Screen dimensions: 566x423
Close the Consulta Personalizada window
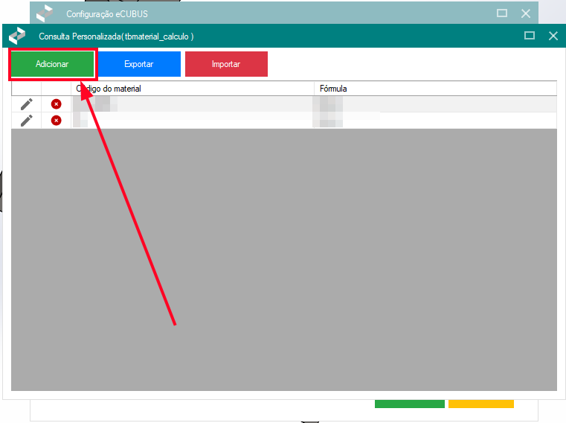tap(553, 36)
